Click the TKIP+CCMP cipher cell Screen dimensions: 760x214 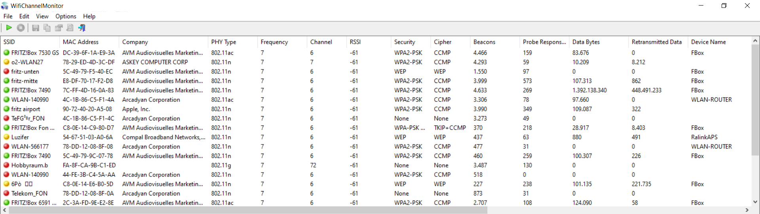(x=450, y=128)
